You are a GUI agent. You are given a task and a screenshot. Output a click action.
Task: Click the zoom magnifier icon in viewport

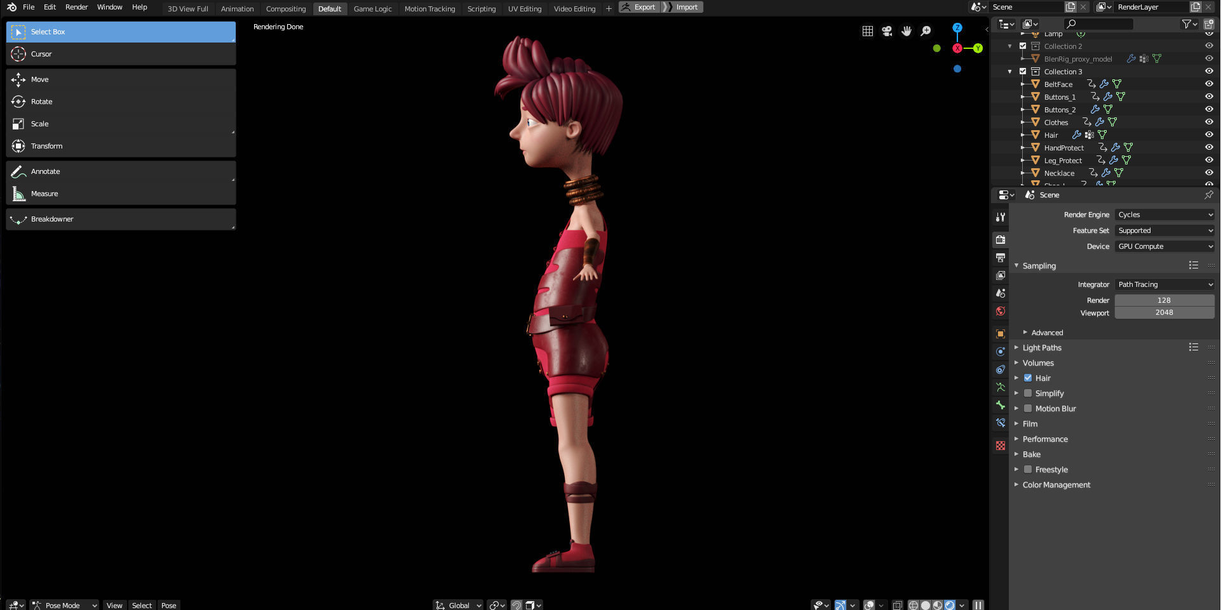tap(926, 31)
